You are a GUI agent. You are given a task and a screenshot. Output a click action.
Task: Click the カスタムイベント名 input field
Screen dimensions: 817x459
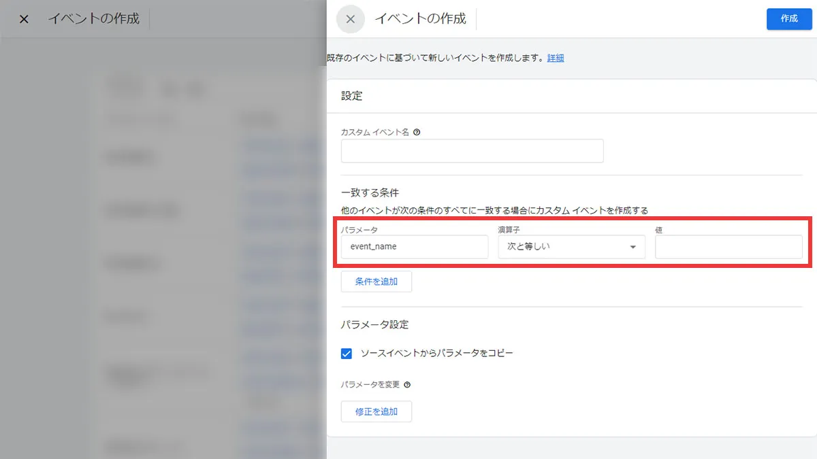[x=472, y=151]
